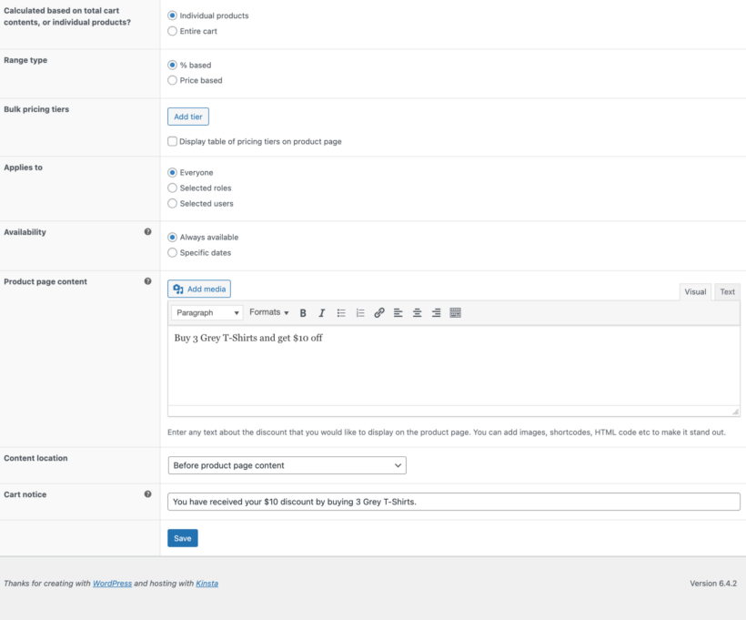Open the Availability help tooltip
The image size is (746, 620).
click(x=148, y=231)
